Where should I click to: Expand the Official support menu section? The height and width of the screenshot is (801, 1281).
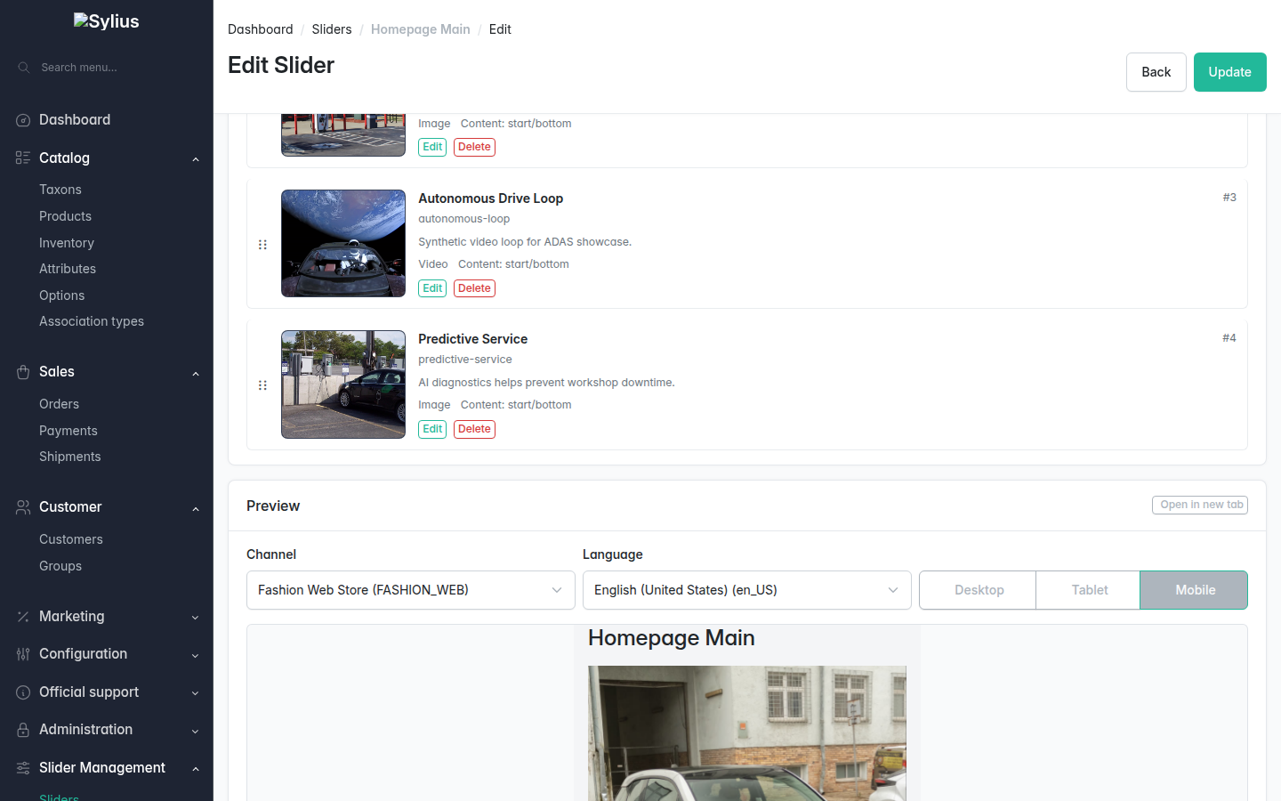coord(196,693)
